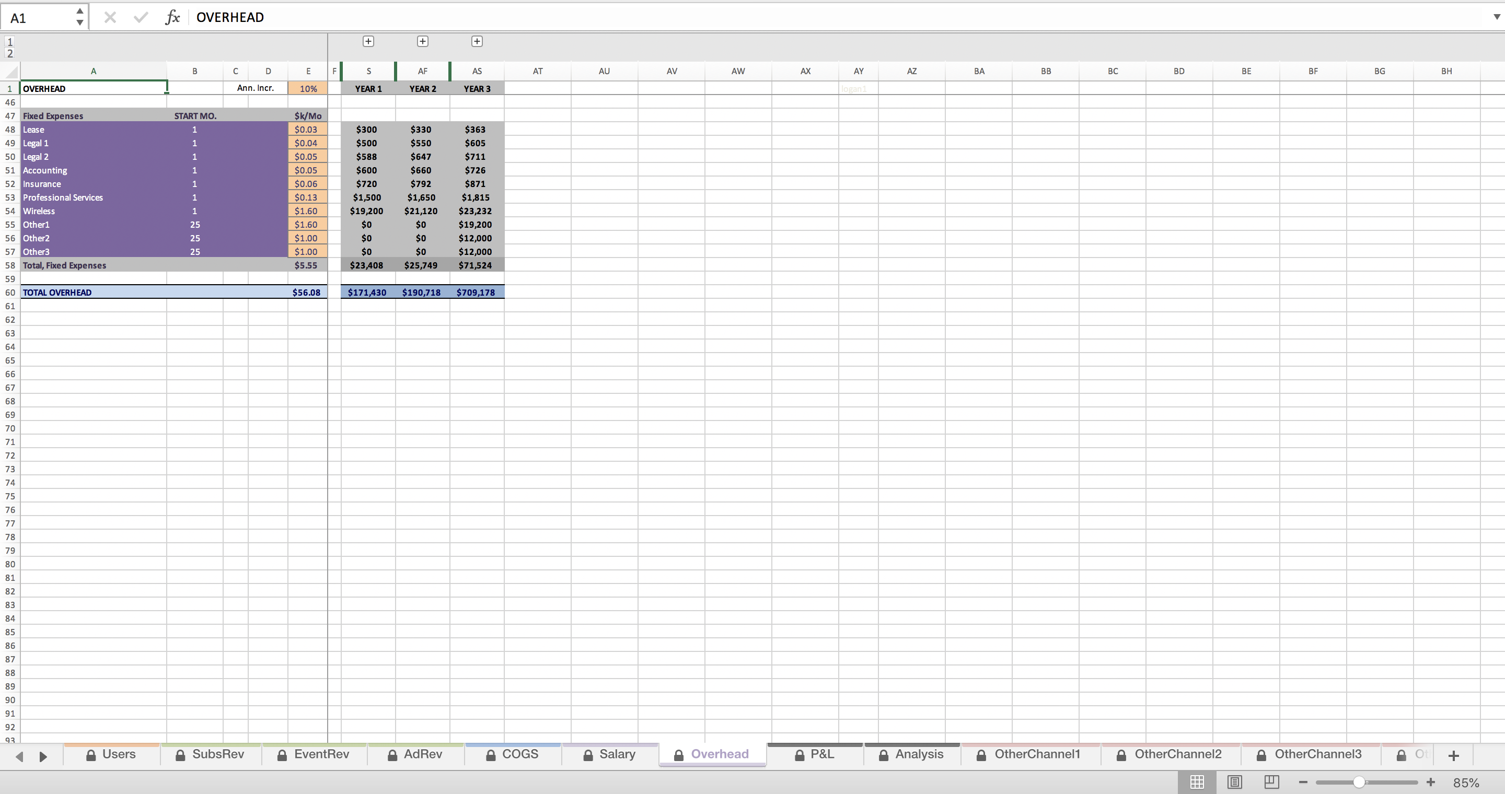The height and width of the screenshot is (794, 1505).
Task: Select column E header
Action: (308, 71)
